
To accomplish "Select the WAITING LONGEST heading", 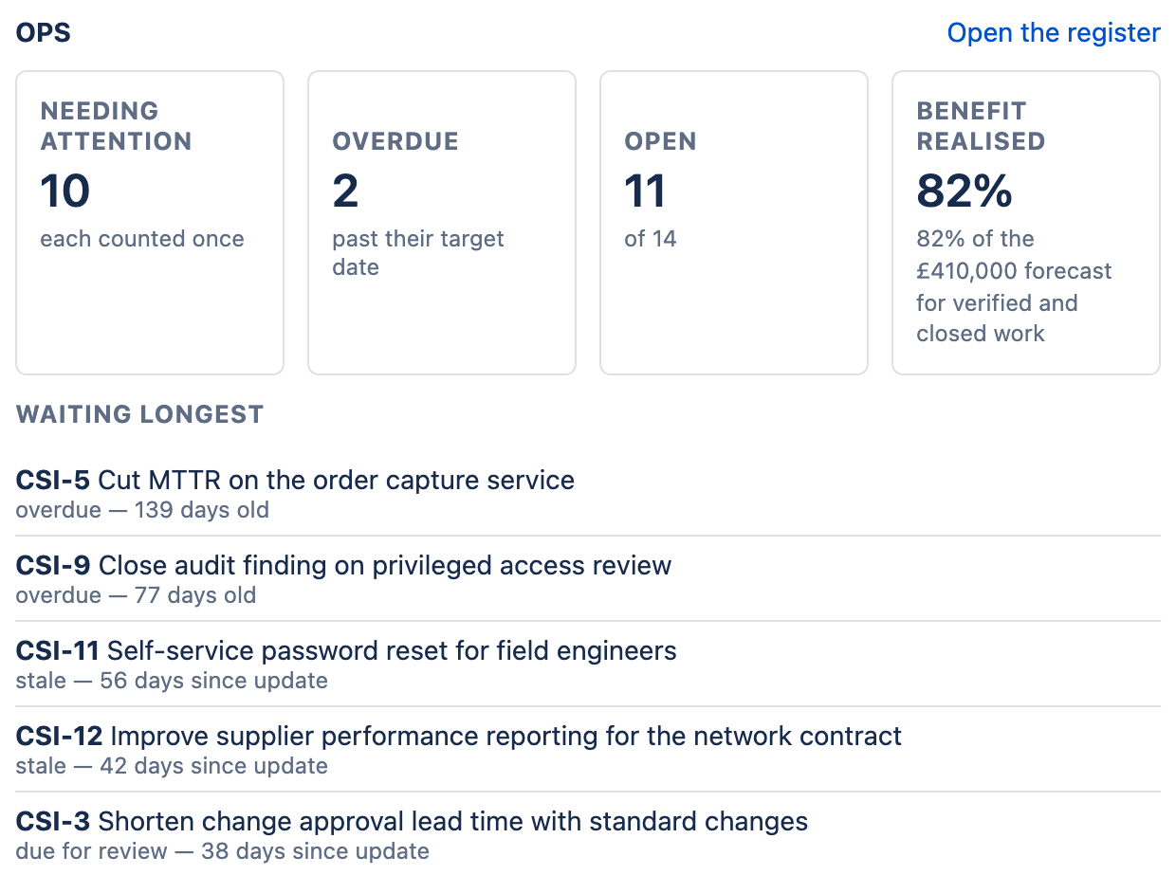I will (139, 414).
